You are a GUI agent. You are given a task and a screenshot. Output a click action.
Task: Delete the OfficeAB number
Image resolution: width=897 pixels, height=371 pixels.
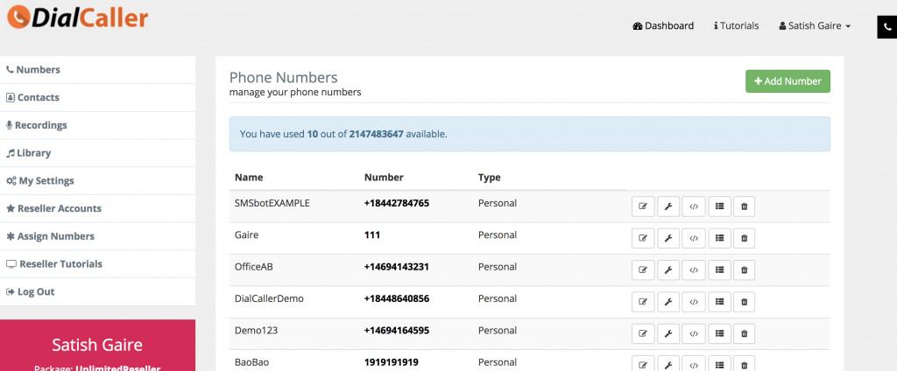(x=745, y=269)
